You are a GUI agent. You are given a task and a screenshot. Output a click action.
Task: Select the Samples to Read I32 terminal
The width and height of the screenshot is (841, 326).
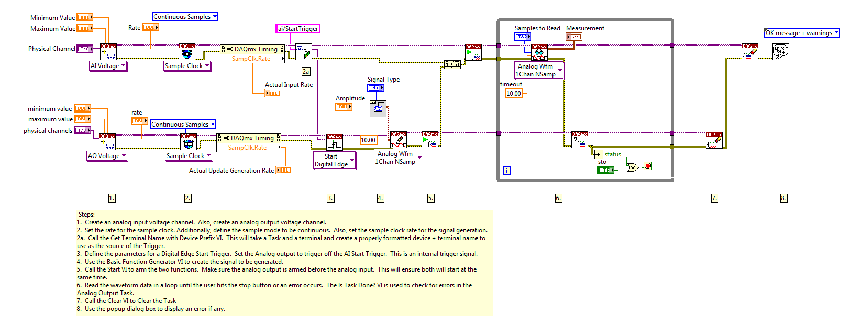coord(523,37)
